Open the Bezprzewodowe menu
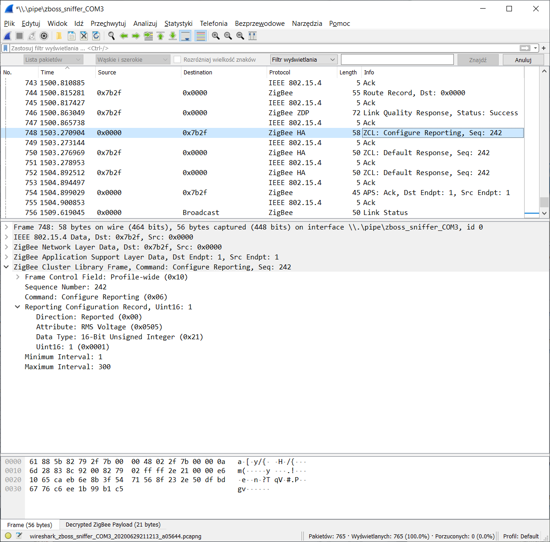Viewport: 550px width, 542px height. [260, 24]
